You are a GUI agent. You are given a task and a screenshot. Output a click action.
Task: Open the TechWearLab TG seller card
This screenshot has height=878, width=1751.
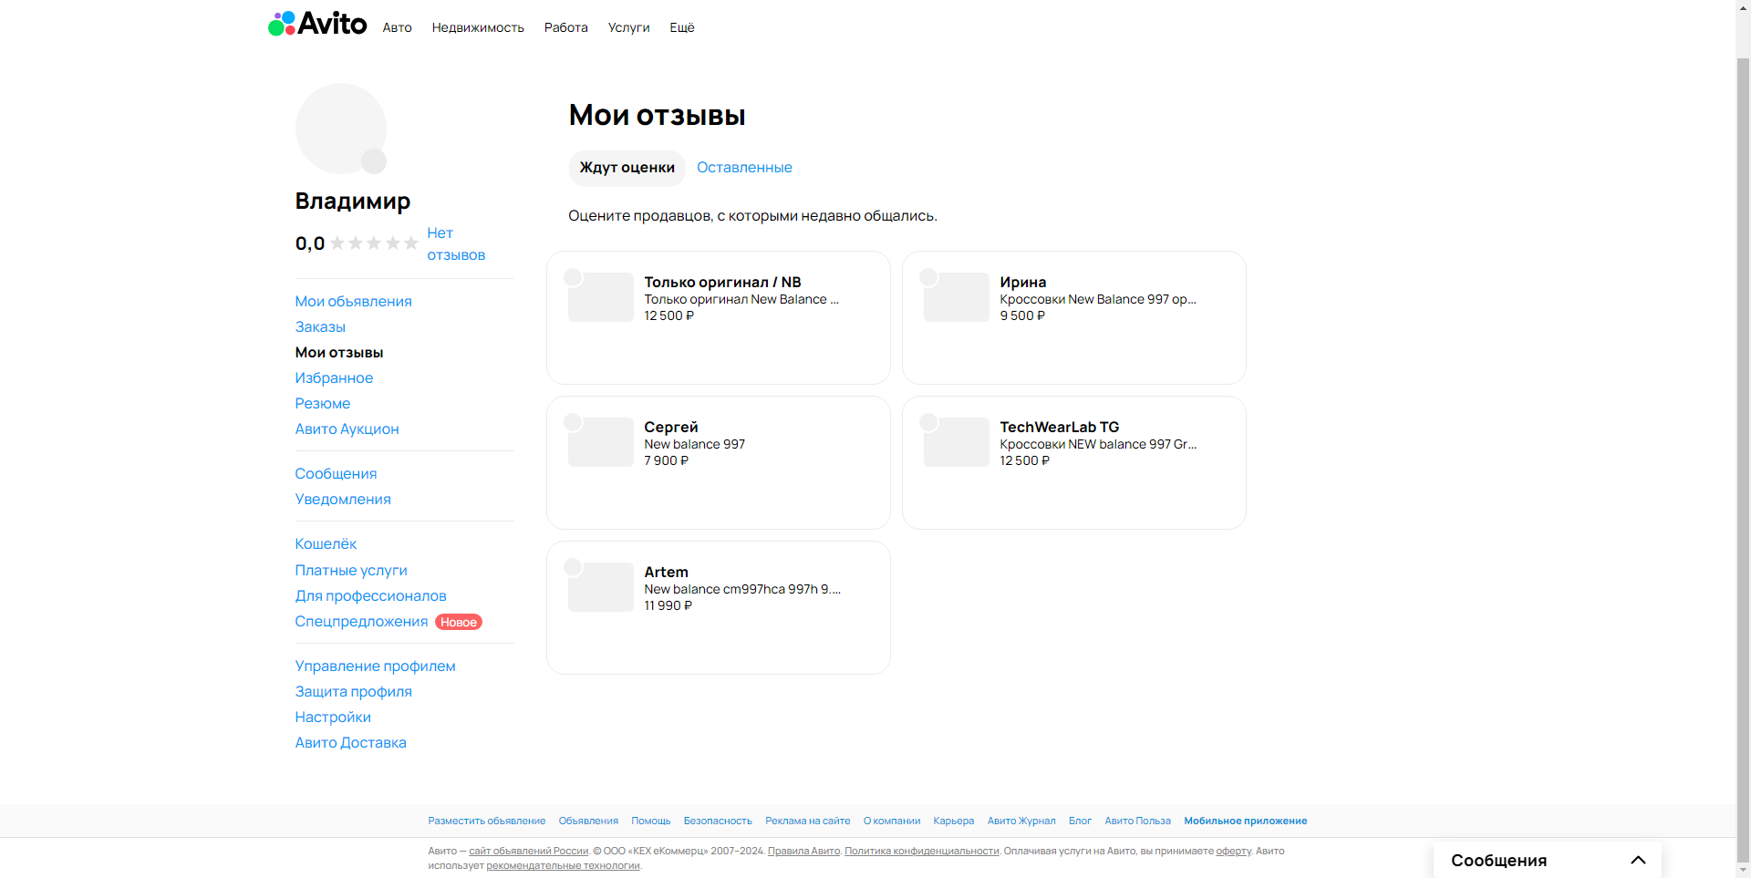click(1074, 462)
